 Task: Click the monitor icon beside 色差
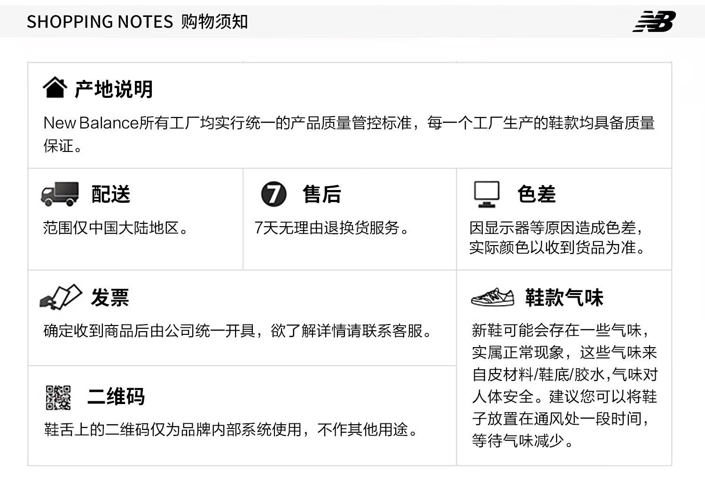click(486, 194)
